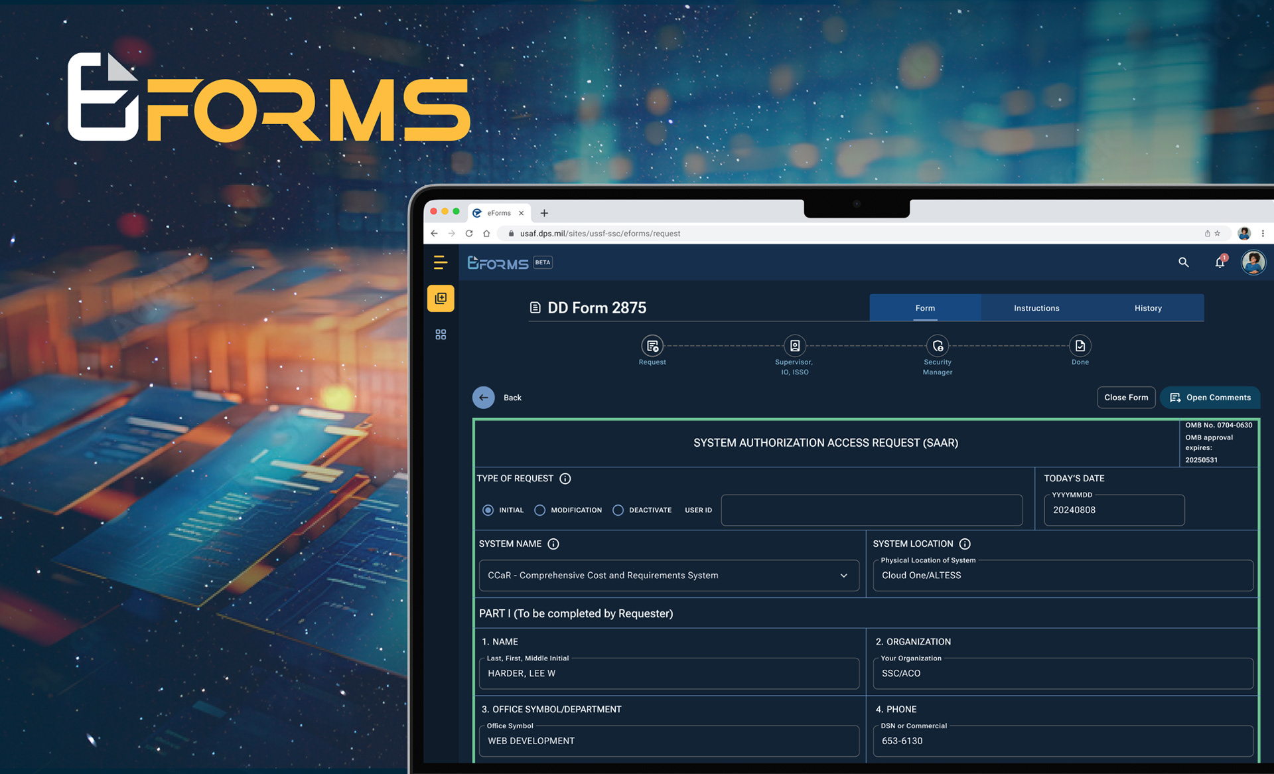Click the eForms BETA header logo
This screenshot has width=1274, height=774.
click(x=510, y=263)
